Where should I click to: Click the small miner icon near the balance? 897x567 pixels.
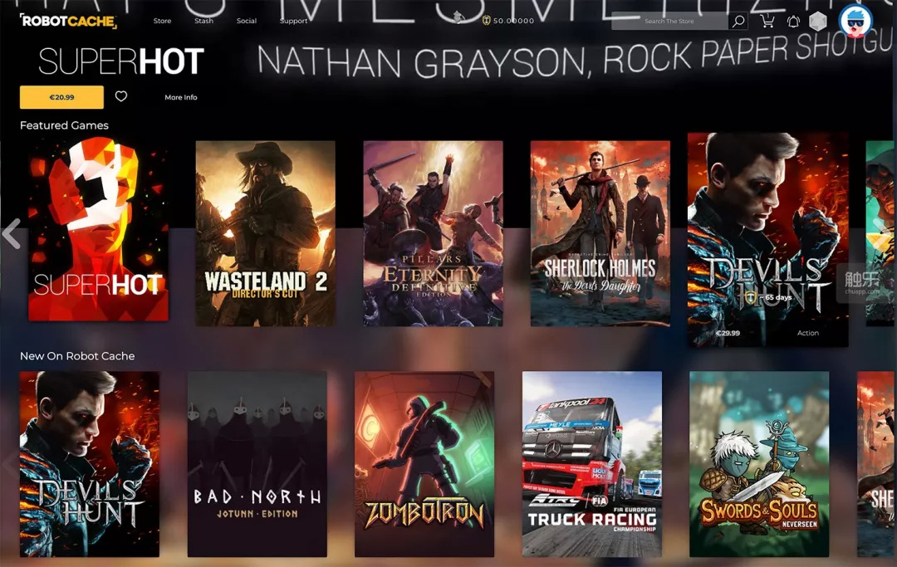(x=458, y=17)
